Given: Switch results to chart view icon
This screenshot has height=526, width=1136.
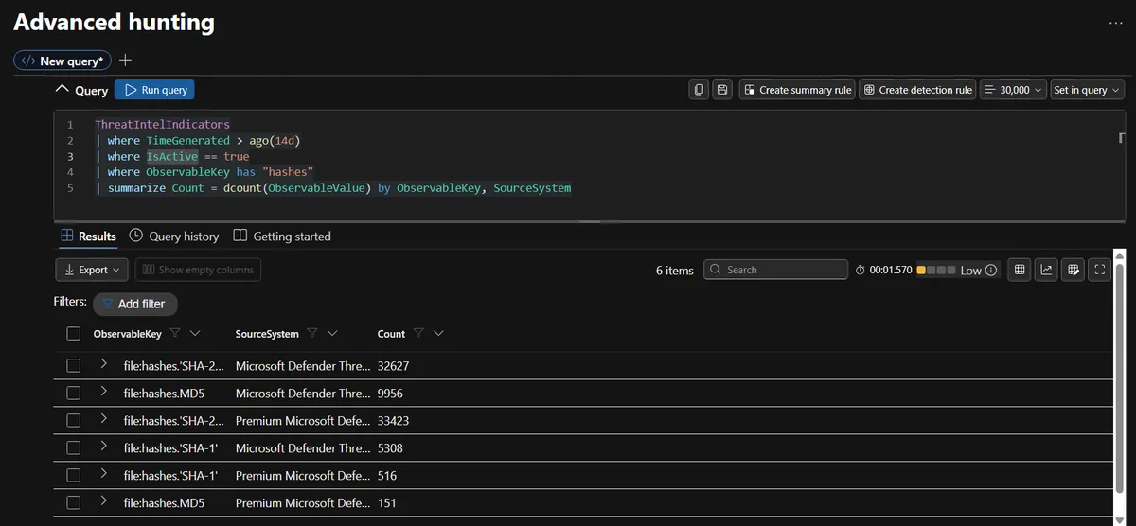Looking at the screenshot, I should tap(1046, 270).
